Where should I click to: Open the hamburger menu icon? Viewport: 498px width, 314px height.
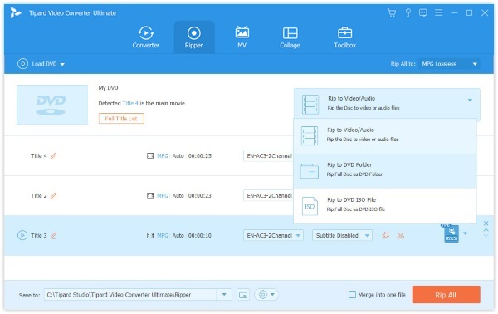(x=439, y=12)
